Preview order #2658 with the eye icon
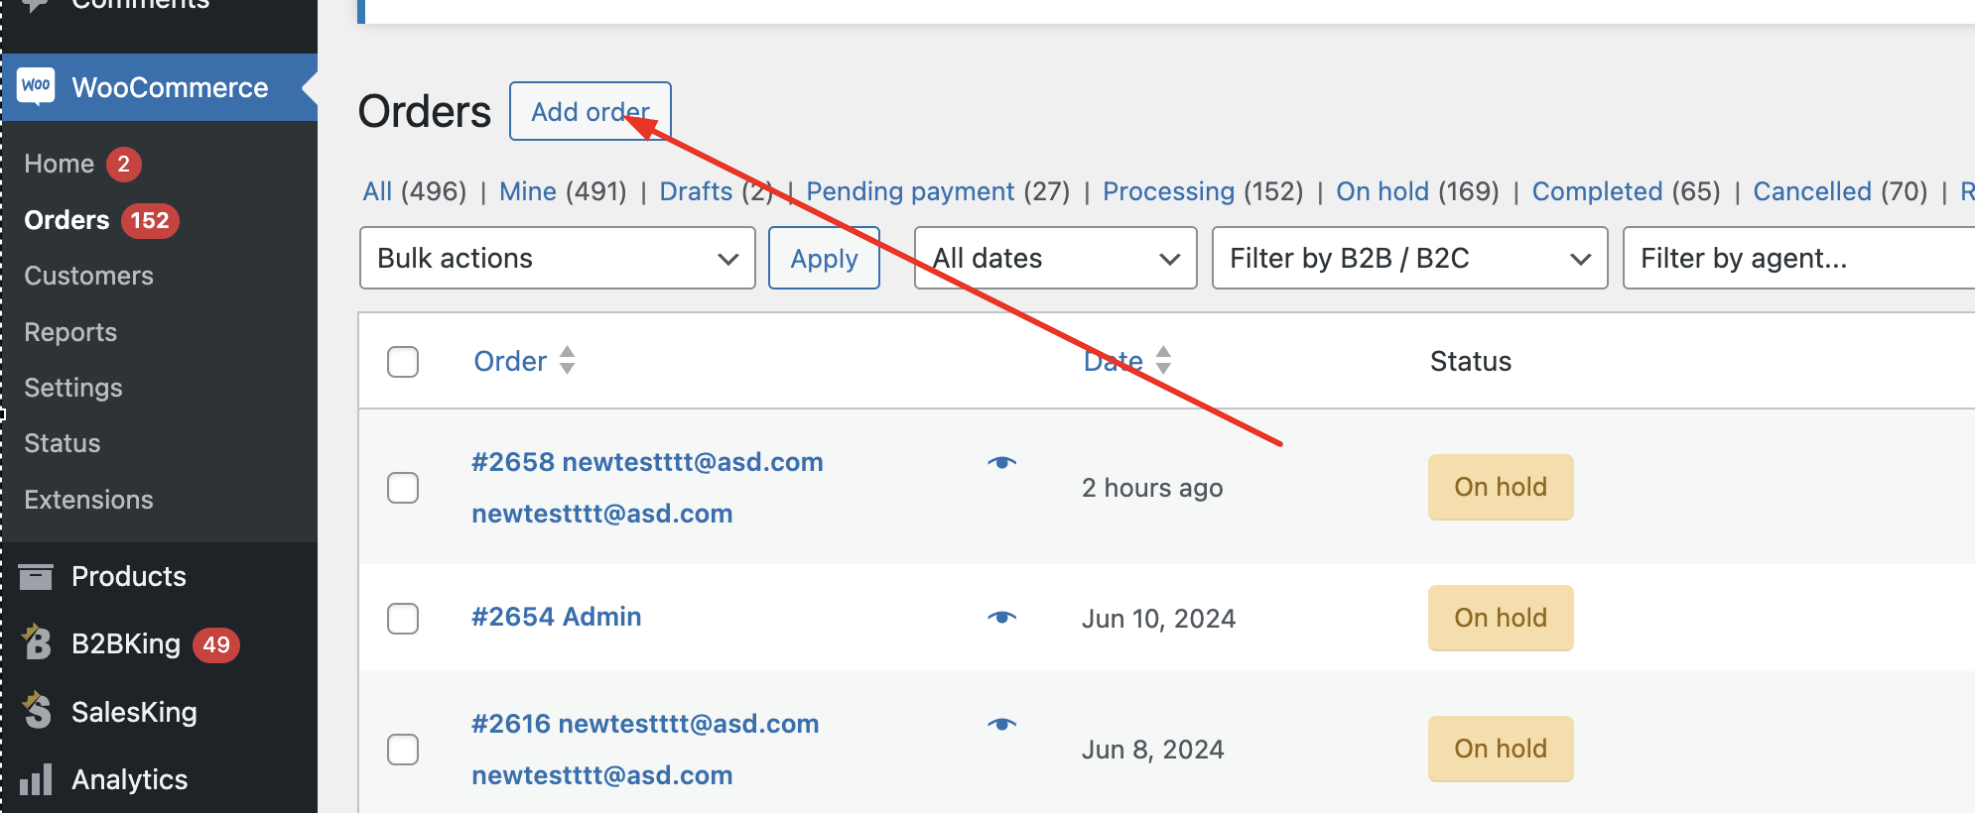Screen dimensions: 1975x813 coord(1002,462)
